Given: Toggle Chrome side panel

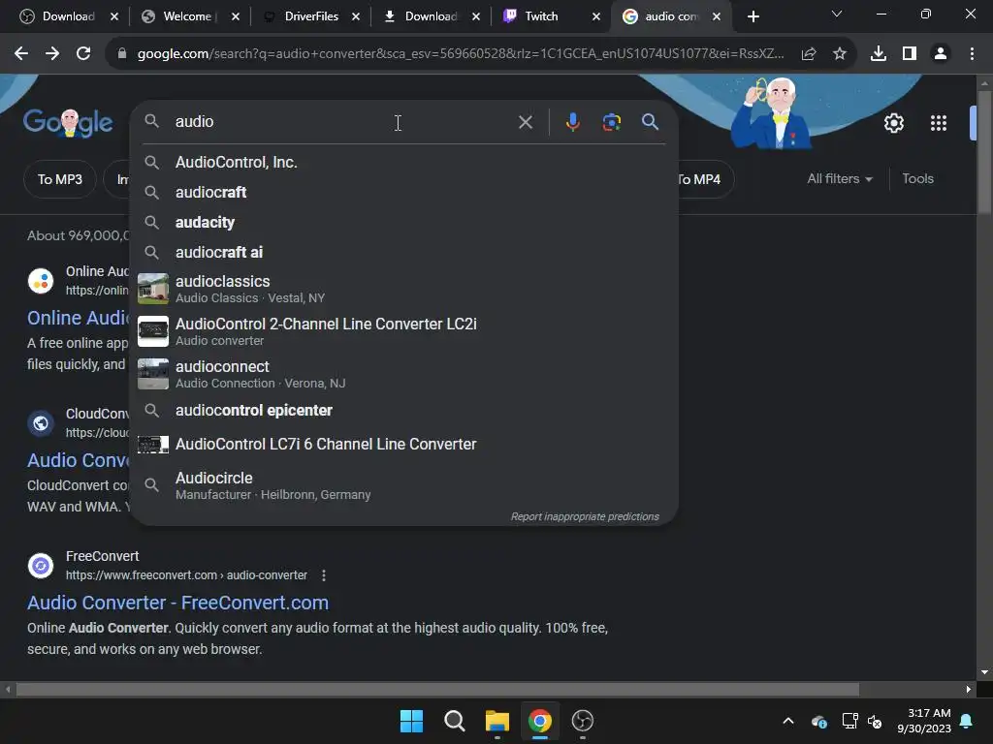Looking at the screenshot, I should coord(910,54).
